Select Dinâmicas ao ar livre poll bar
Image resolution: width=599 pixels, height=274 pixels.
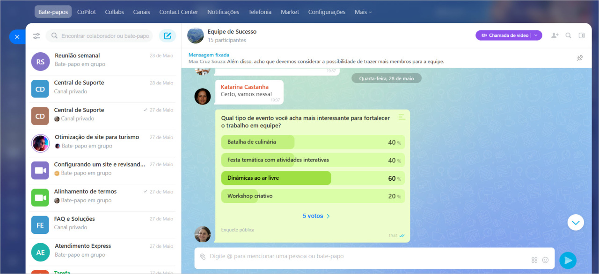click(313, 178)
